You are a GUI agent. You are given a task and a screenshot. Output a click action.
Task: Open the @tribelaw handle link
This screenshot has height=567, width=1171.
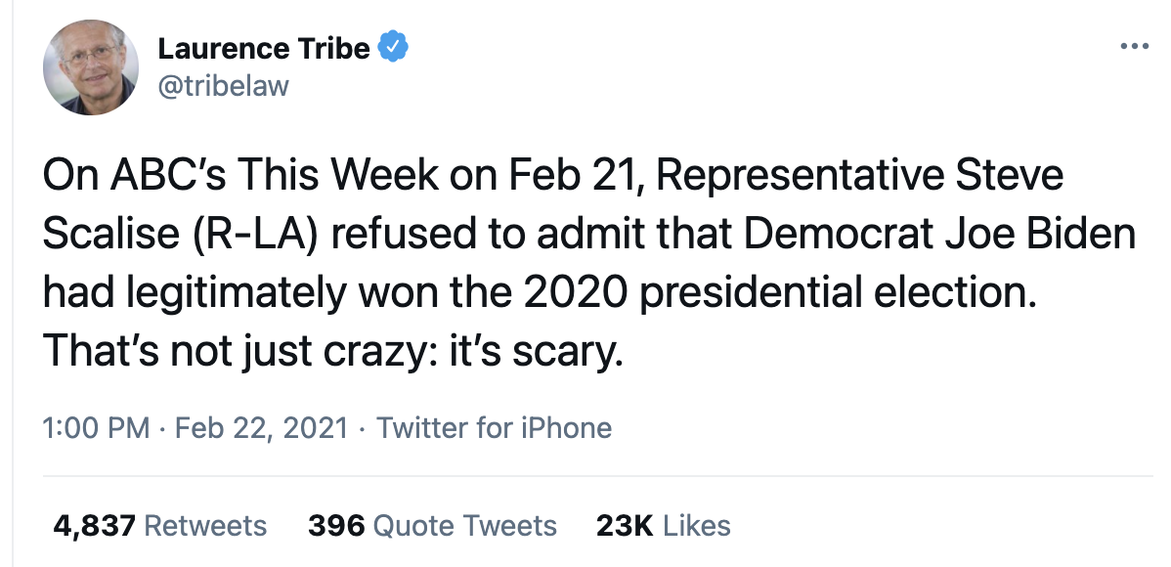click(x=223, y=86)
